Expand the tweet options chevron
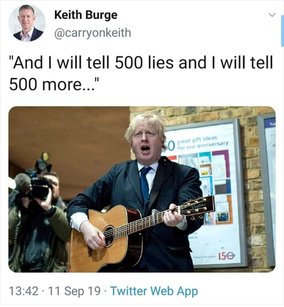 click(272, 15)
